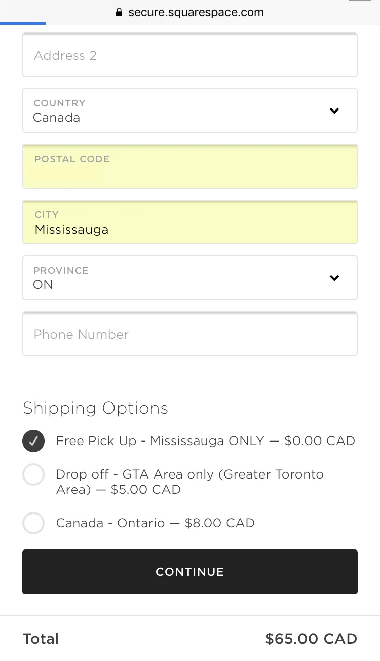Viewport: 380px width, 661px height.
Task: Click the padlock icon in address bar
Action: coord(119,13)
